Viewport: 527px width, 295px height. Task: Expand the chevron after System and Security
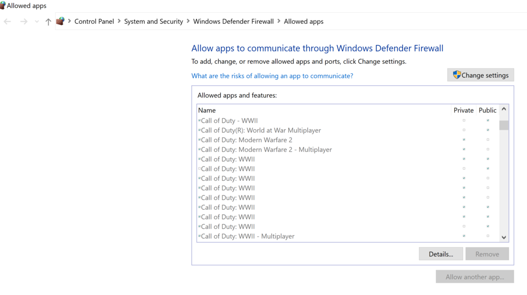(188, 22)
